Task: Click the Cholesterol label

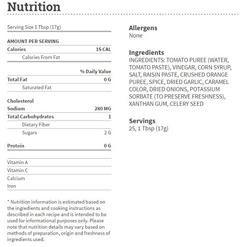Action: pyautogui.click(x=20, y=101)
